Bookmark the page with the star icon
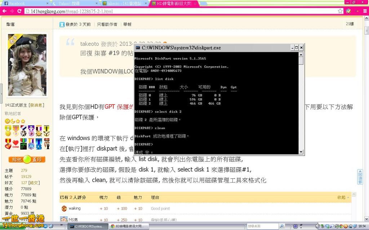Image resolution: width=369 pixels, height=230 pixels. [340, 11]
